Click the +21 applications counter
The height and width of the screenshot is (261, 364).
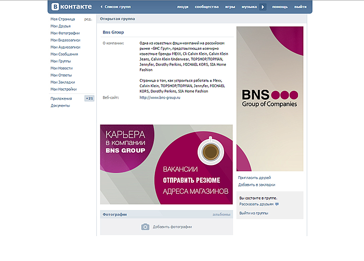pyautogui.click(x=89, y=99)
